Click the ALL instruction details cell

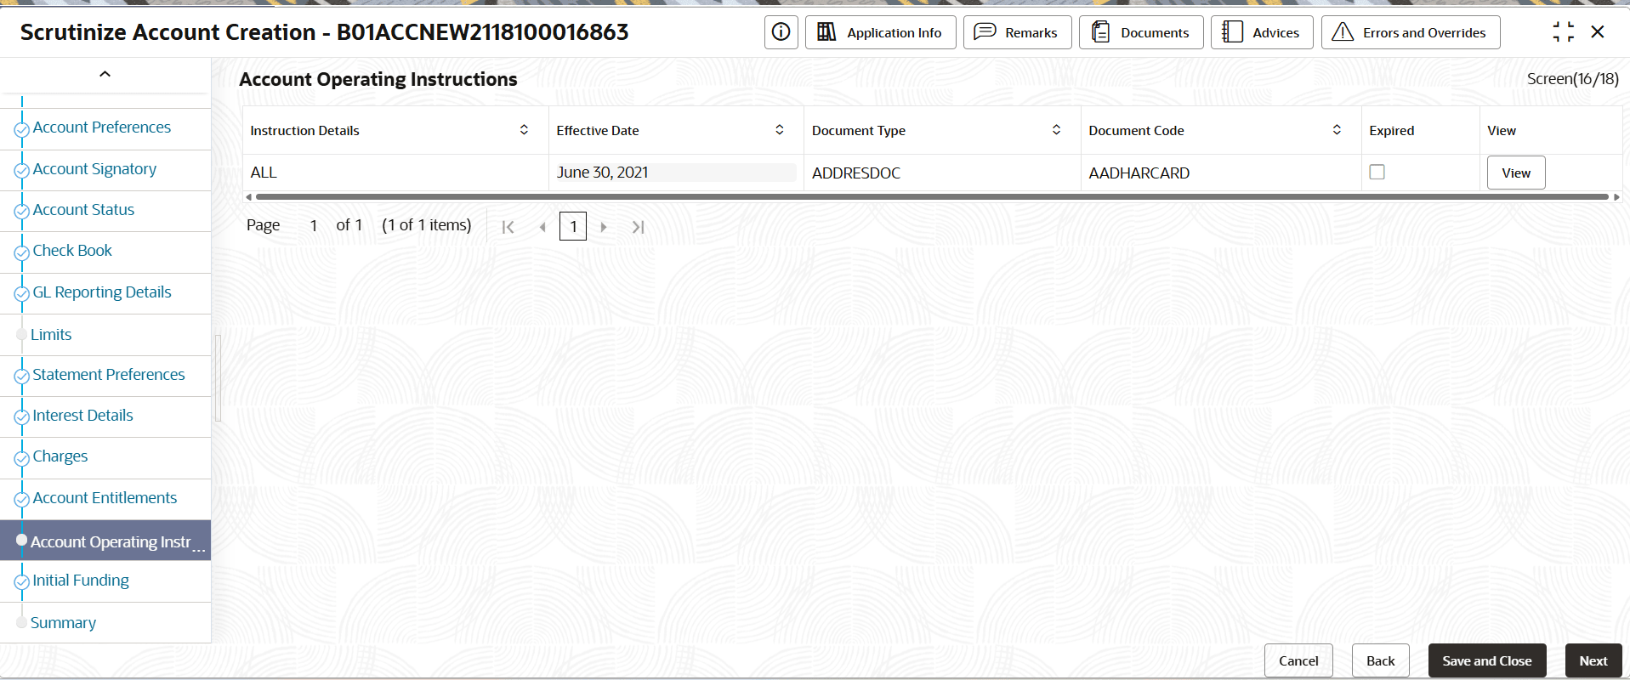coord(395,173)
